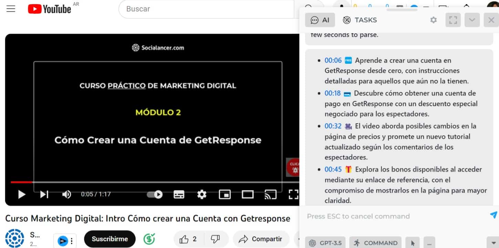
Task: Open the GPT-3.5 model selector
Action: point(325,243)
